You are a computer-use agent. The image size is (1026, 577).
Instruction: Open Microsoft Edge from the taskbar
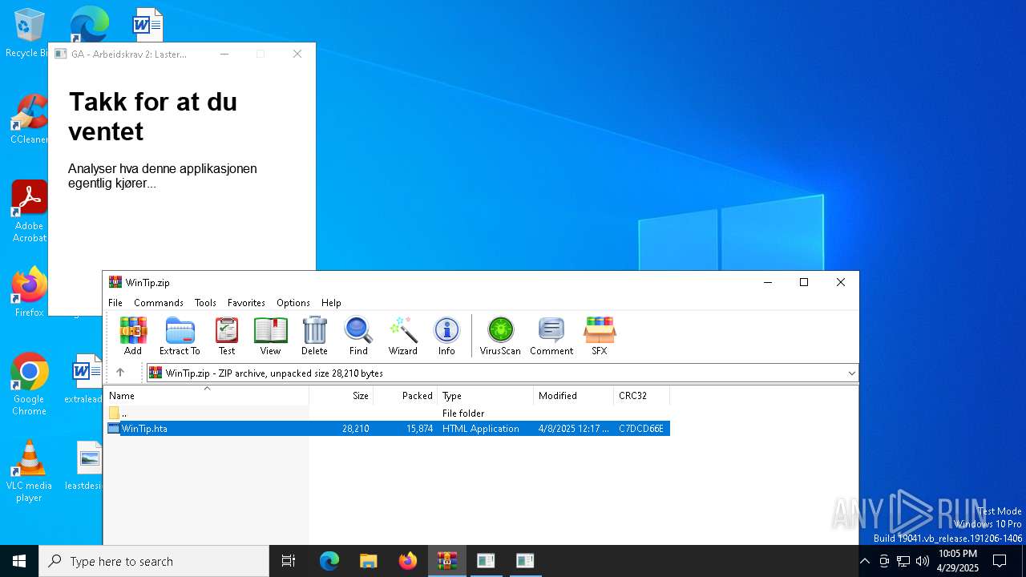(x=329, y=561)
